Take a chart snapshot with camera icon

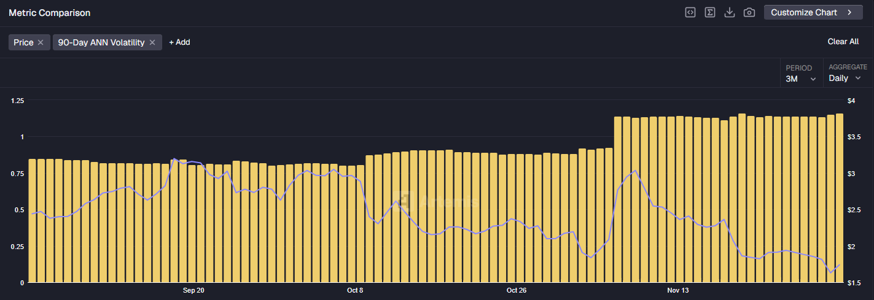(749, 12)
